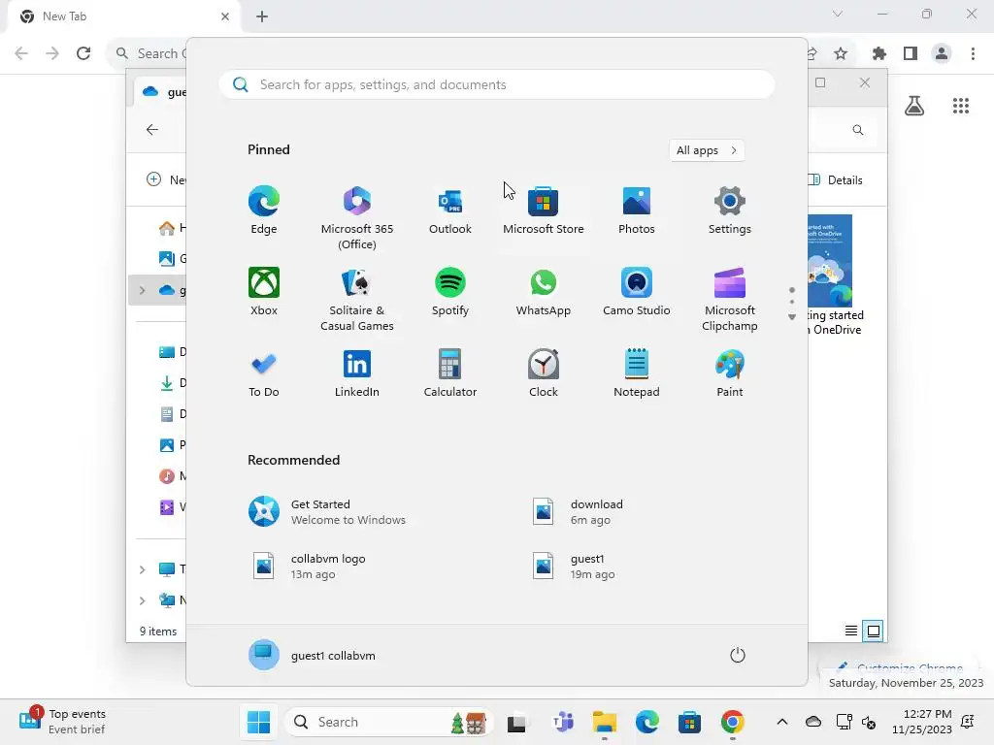Image resolution: width=994 pixels, height=745 pixels.
Task: Launch Camo Studio
Action: (637, 292)
